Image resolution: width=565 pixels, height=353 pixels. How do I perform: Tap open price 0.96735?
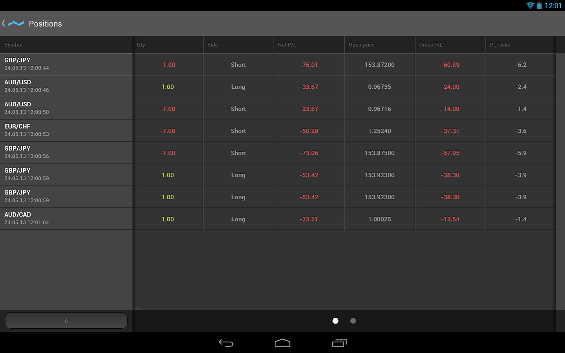click(379, 87)
